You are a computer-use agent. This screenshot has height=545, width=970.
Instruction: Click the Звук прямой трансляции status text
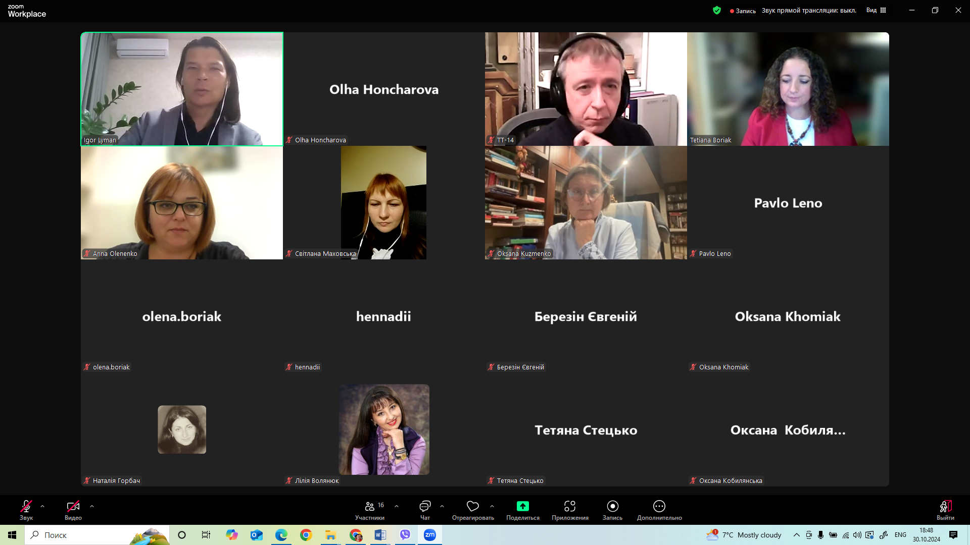pyautogui.click(x=809, y=10)
